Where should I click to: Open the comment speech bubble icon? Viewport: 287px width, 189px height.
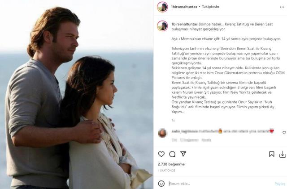(172, 154)
